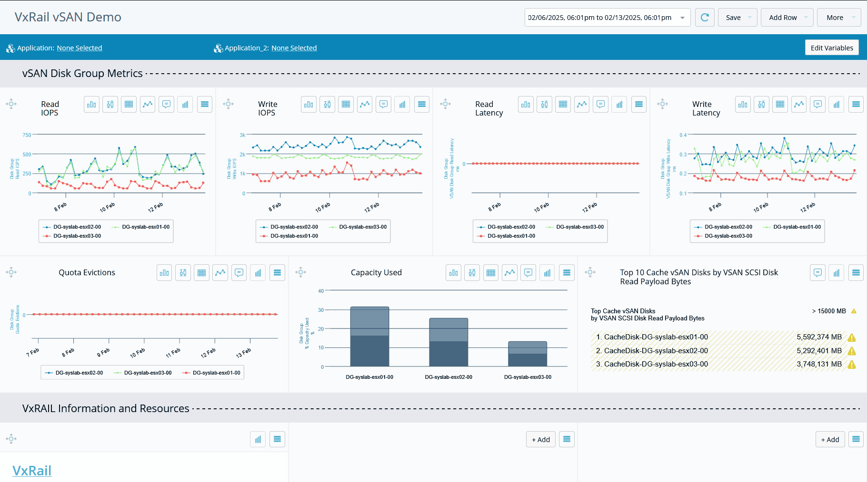Switch Write IOPS widget to bar chart view
Viewport: 867px width, 482px height.
(309, 104)
